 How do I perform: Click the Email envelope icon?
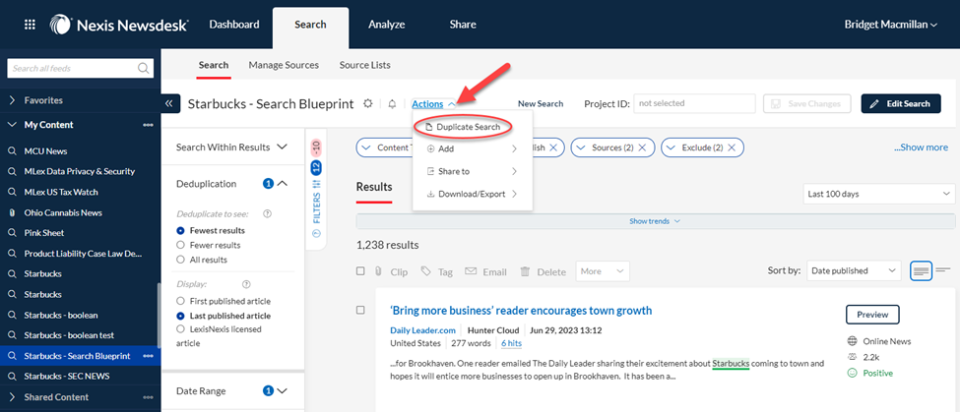click(471, 270)
